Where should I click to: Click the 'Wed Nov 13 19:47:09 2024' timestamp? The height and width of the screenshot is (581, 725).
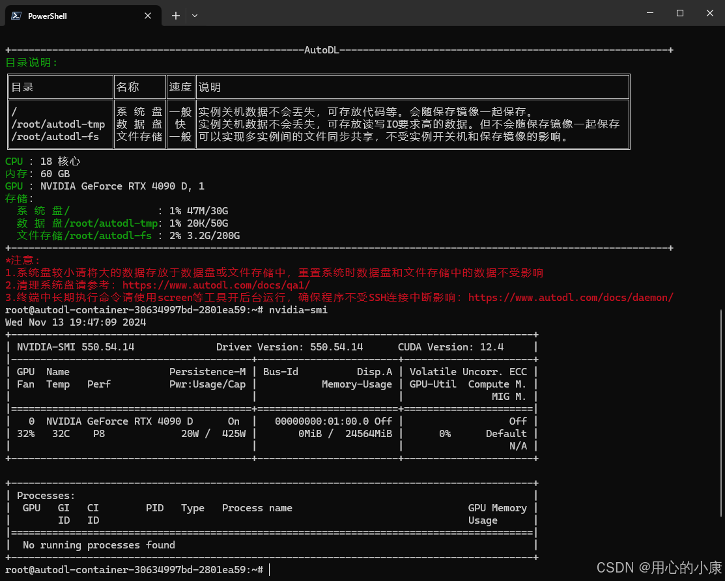[76, 322]
